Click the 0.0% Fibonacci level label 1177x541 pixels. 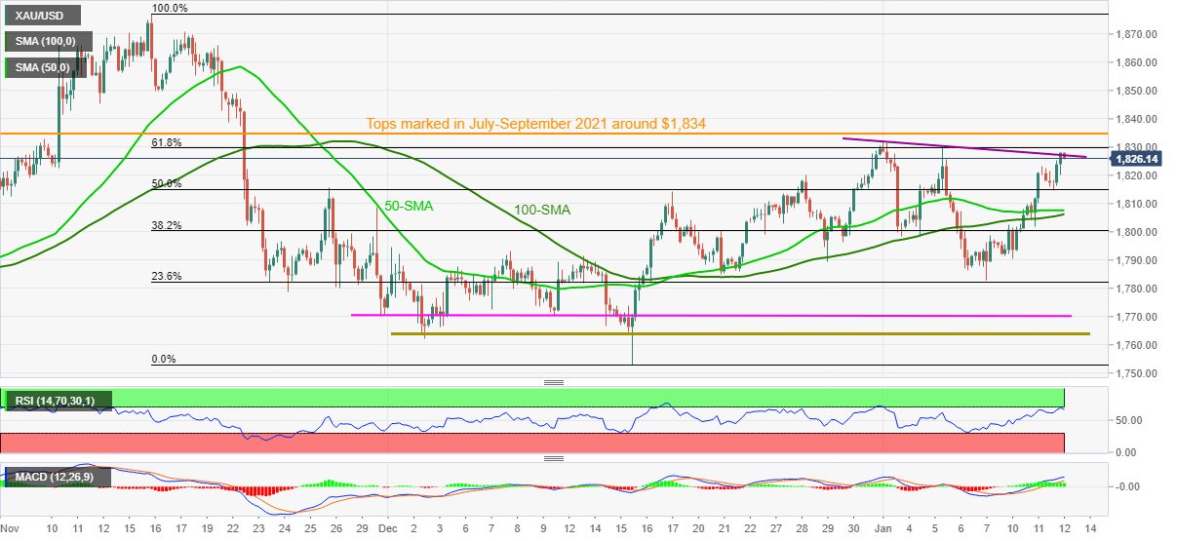pos(165,359)
